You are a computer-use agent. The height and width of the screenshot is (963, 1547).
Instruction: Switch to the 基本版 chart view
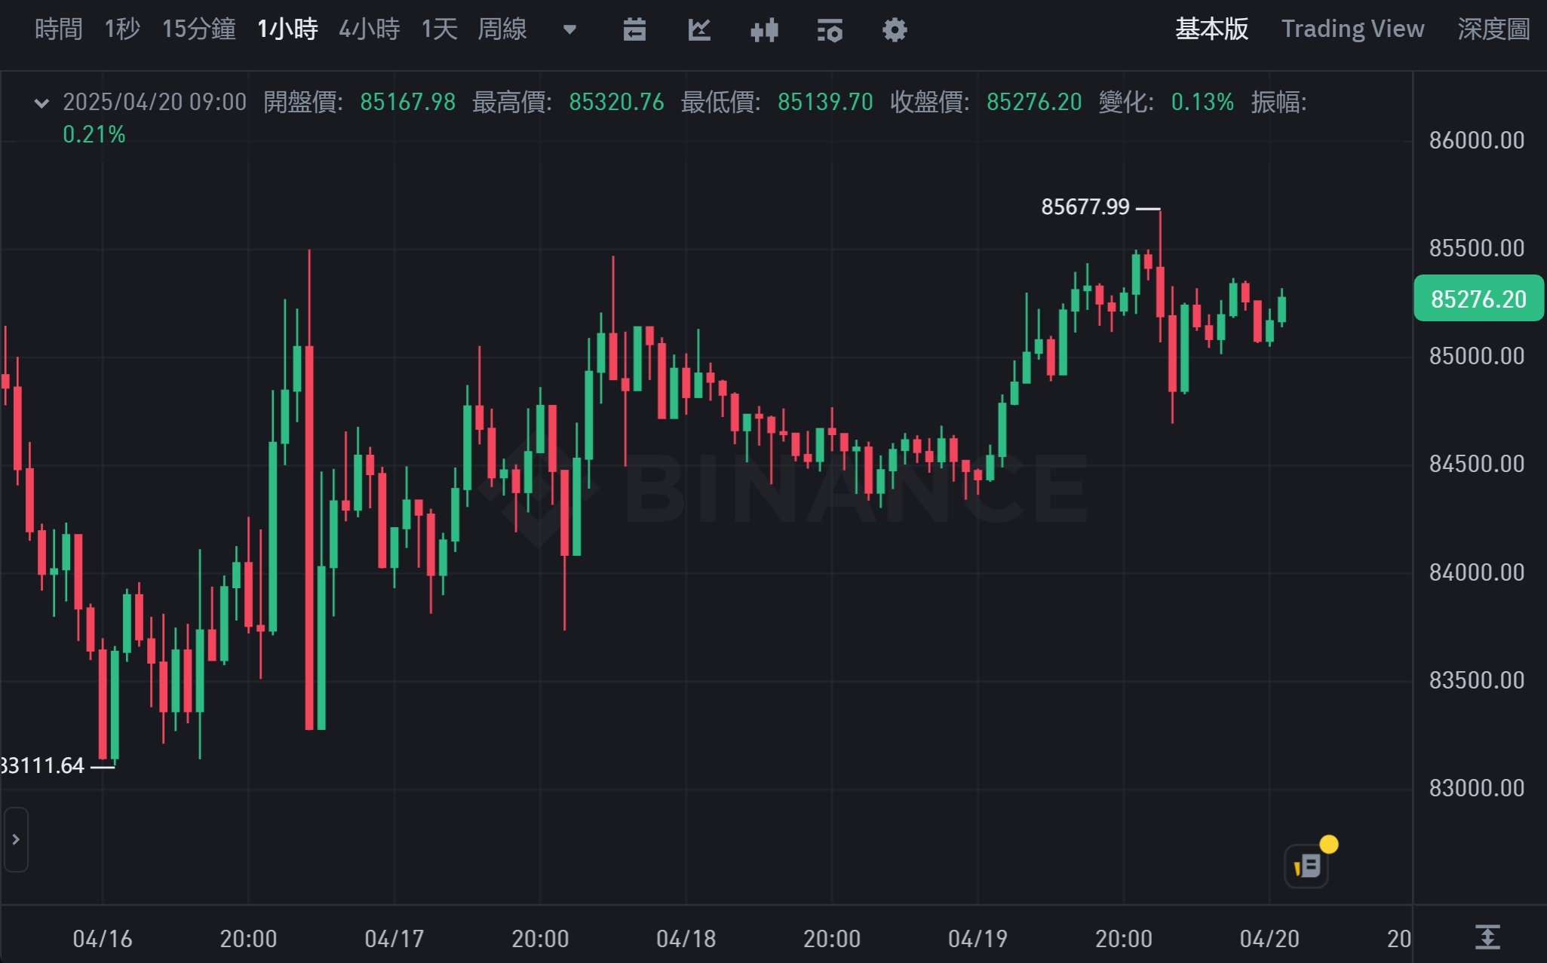click(x=1211, y=29)
